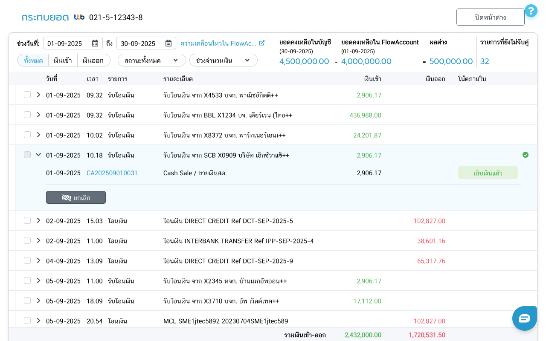The width and height of the screenshot is (546, 341).
Task: Open document link CA202509010031
Action: 112,173
